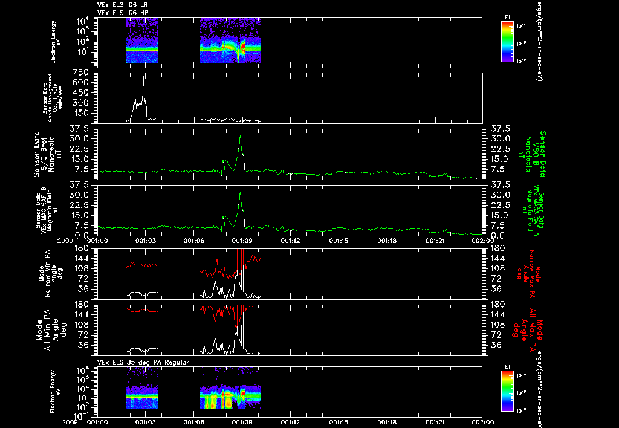Screen dimensions: 619x428
Task: Click the red hot spot in the 85 deg PA spectrogram
Action: [243, 394]
